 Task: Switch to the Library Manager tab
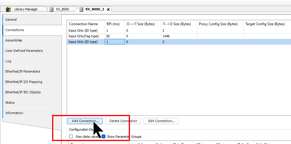26,9
